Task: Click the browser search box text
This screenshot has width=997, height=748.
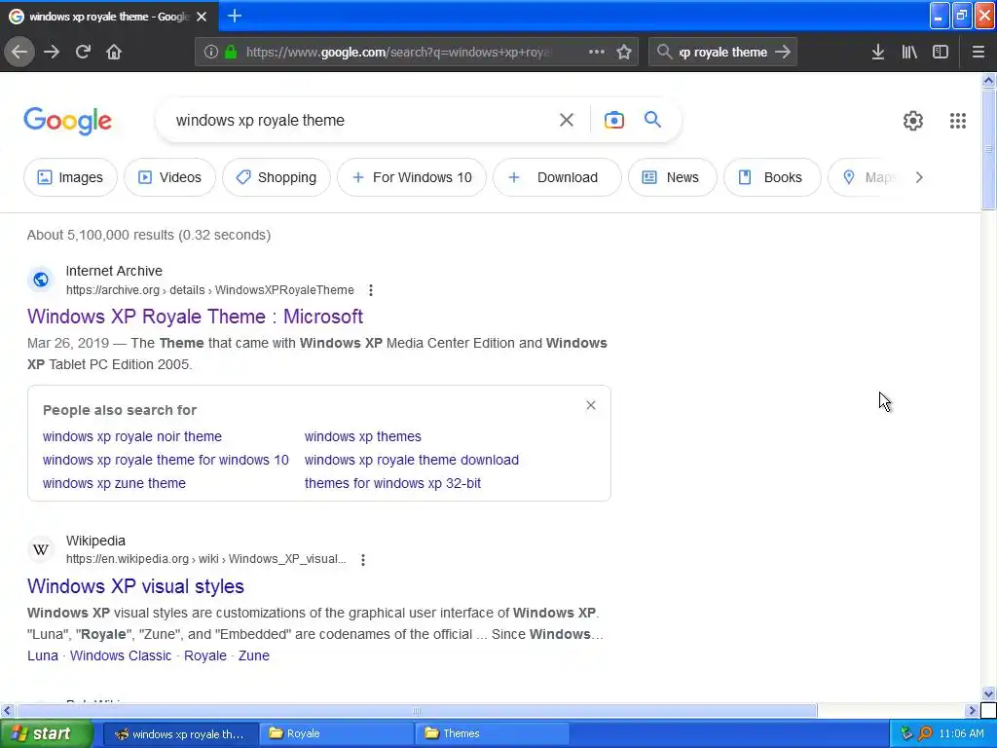Action: click(x=723, y=53)
